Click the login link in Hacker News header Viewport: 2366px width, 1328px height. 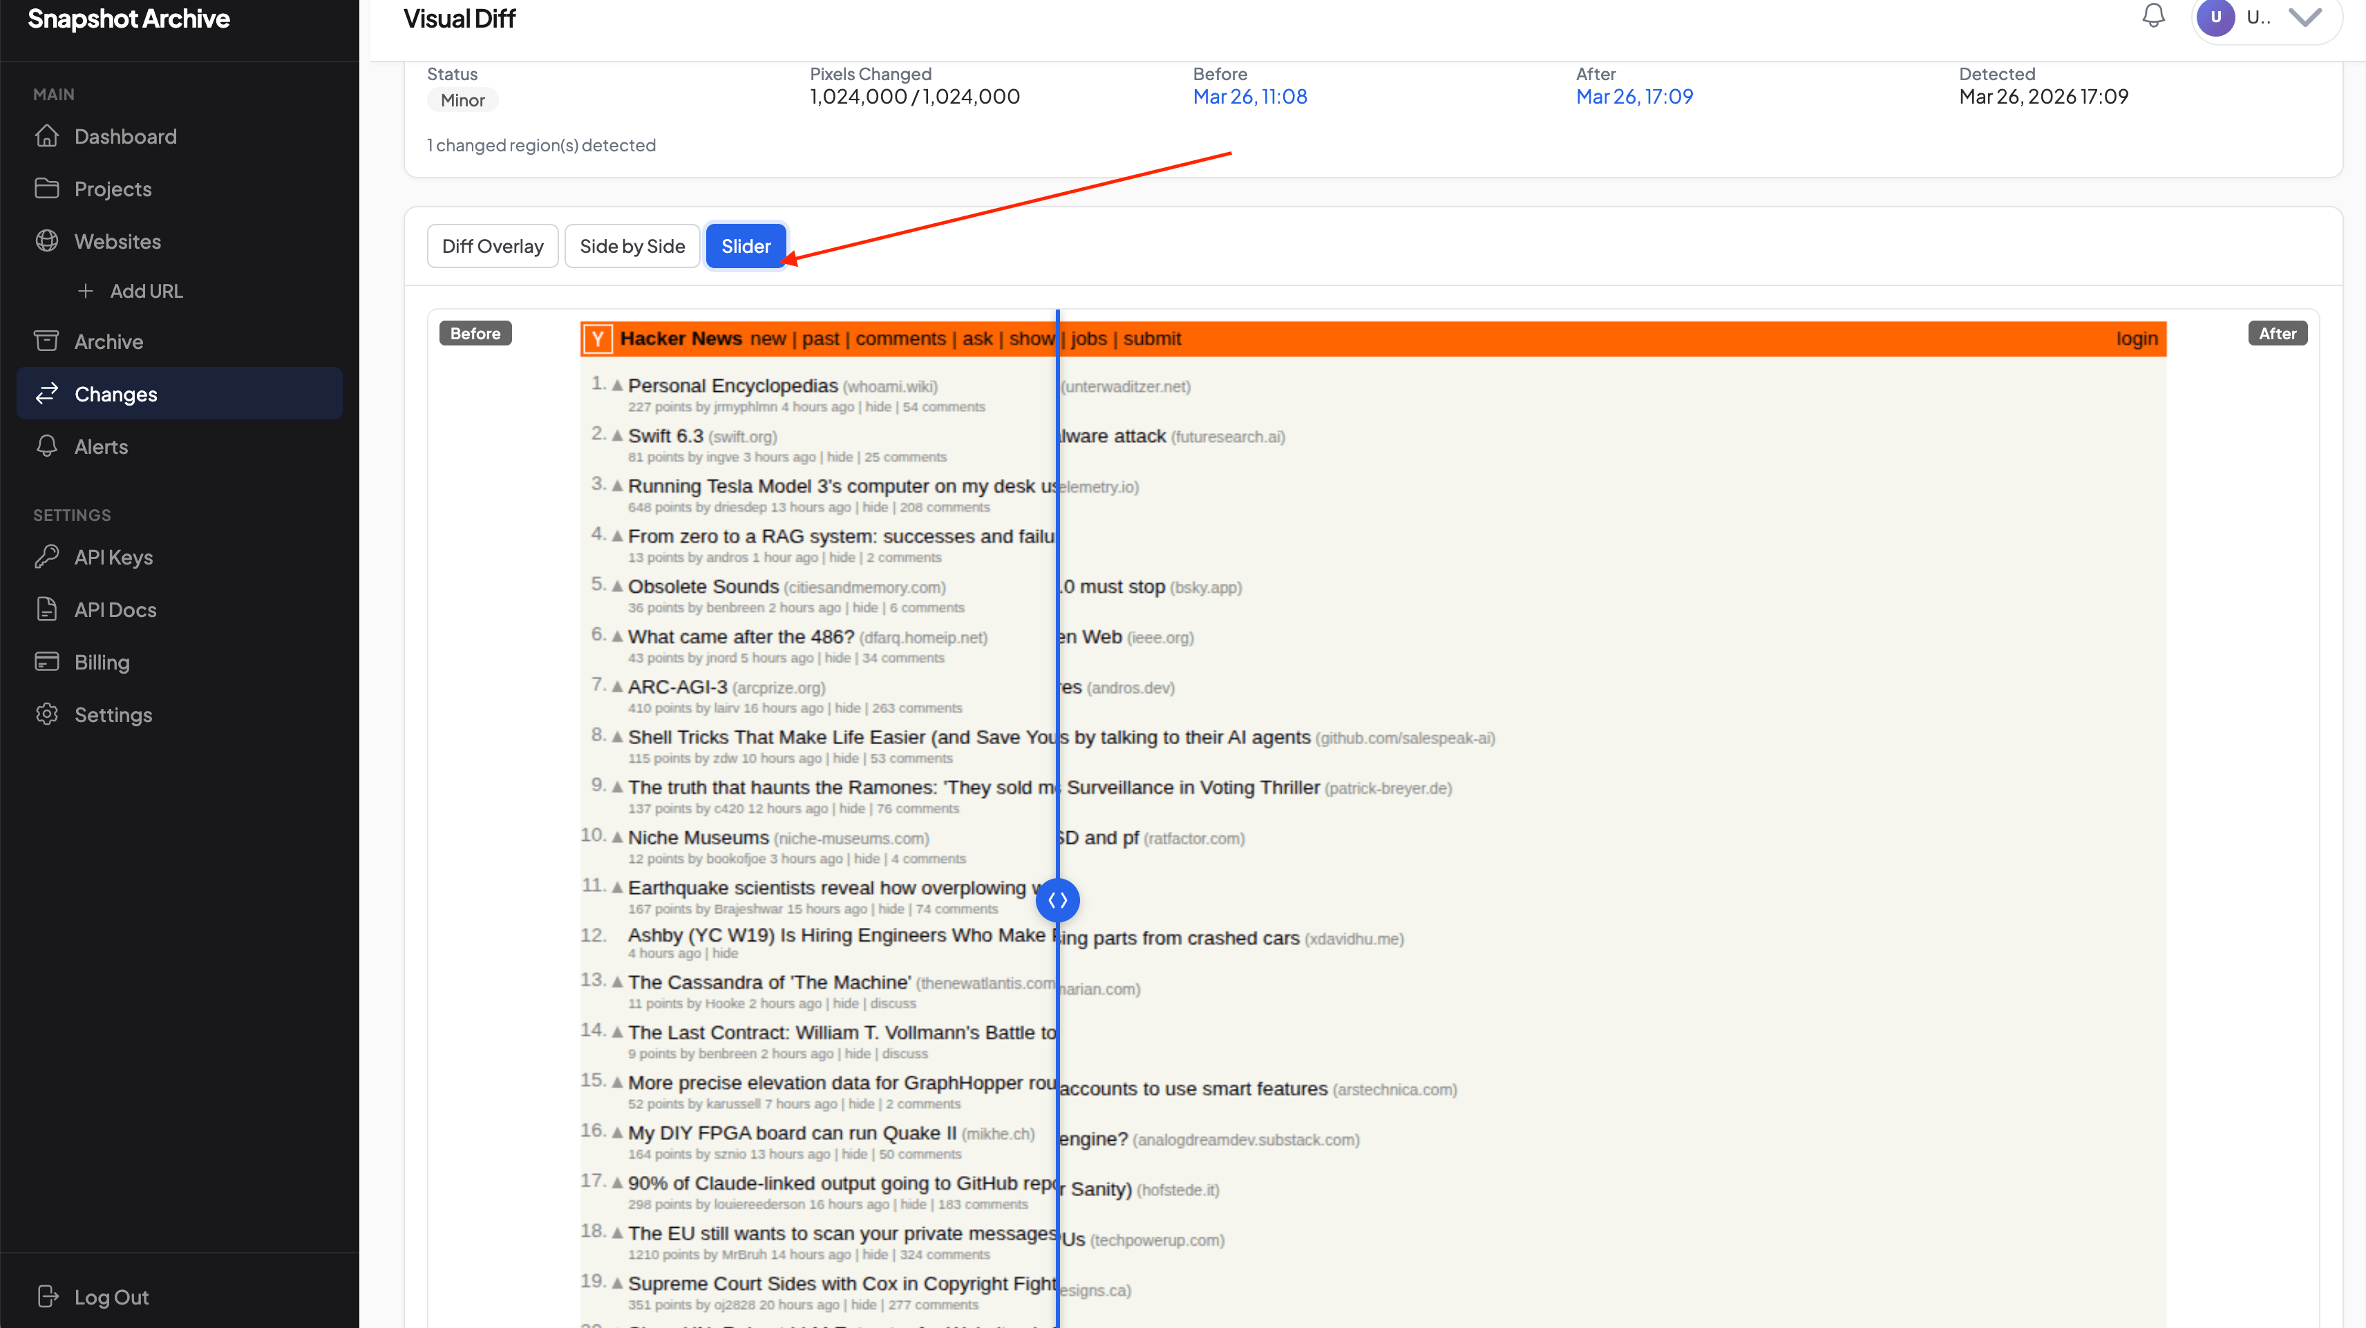(2137, 339)
